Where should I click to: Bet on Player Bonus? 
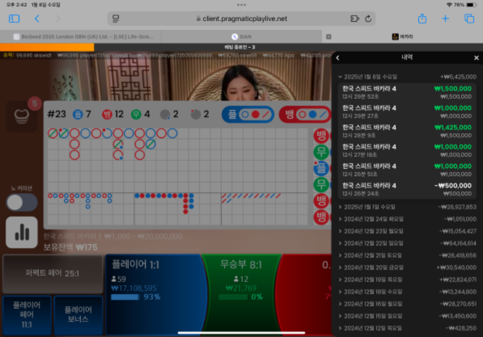click(78, 315)
